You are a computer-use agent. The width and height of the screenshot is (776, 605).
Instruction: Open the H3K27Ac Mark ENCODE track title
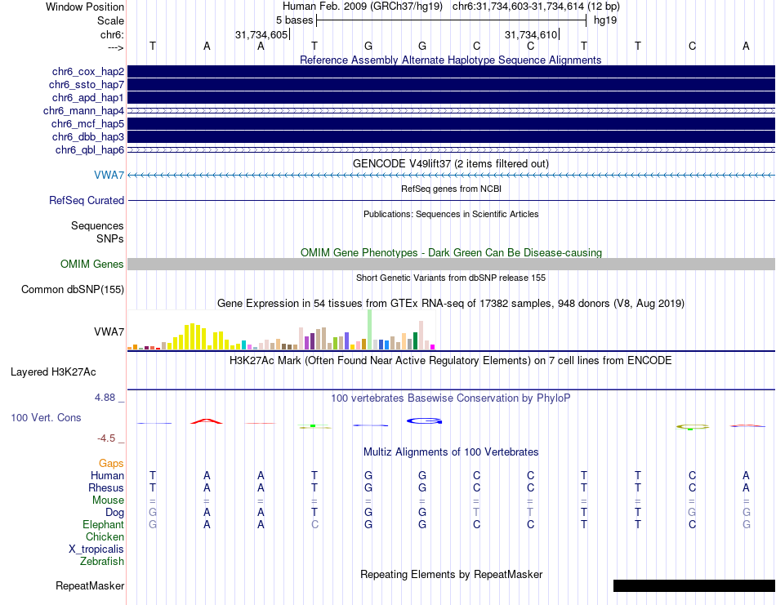451,361
